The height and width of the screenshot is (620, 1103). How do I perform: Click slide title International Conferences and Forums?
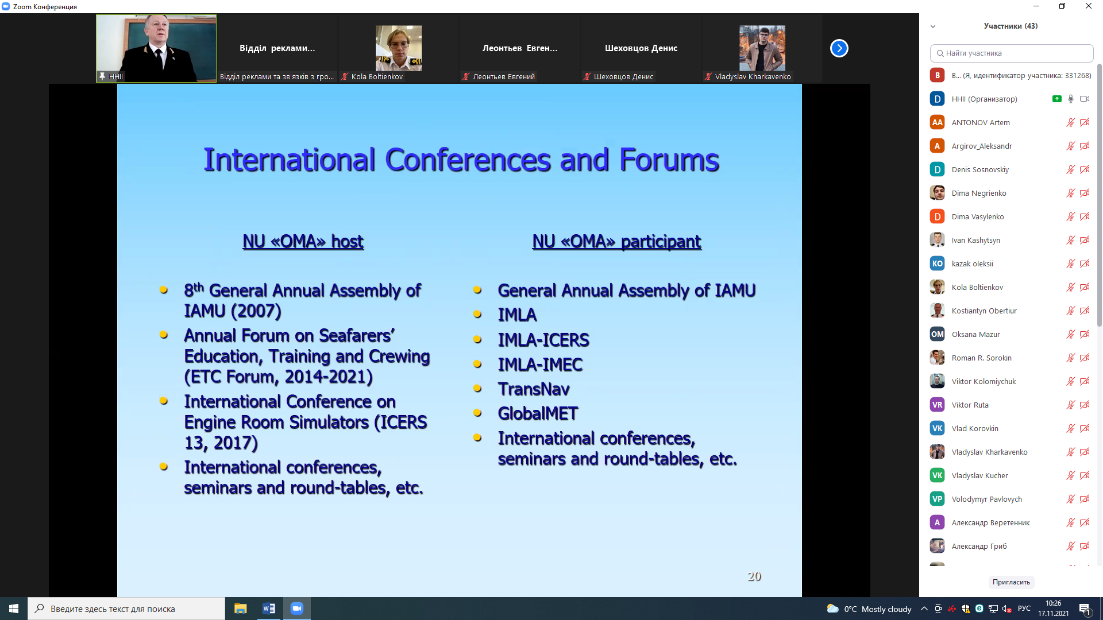pyautogui.click(x=461, y=160)
